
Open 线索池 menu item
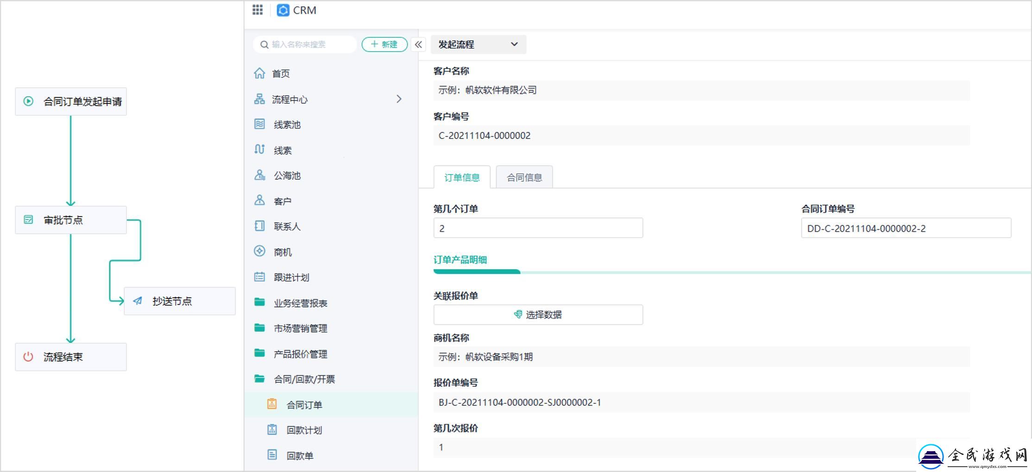(331, 124)
